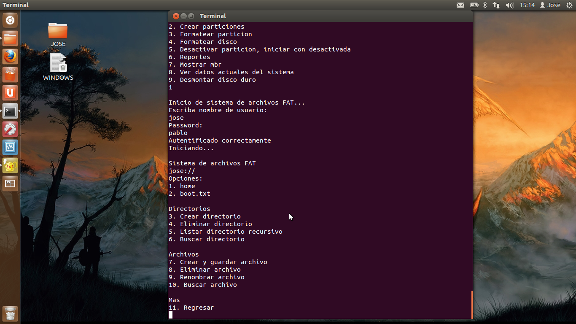Click the line '2. Crear particiones'
Screen dimensions: 576x324
click(206, 27)
